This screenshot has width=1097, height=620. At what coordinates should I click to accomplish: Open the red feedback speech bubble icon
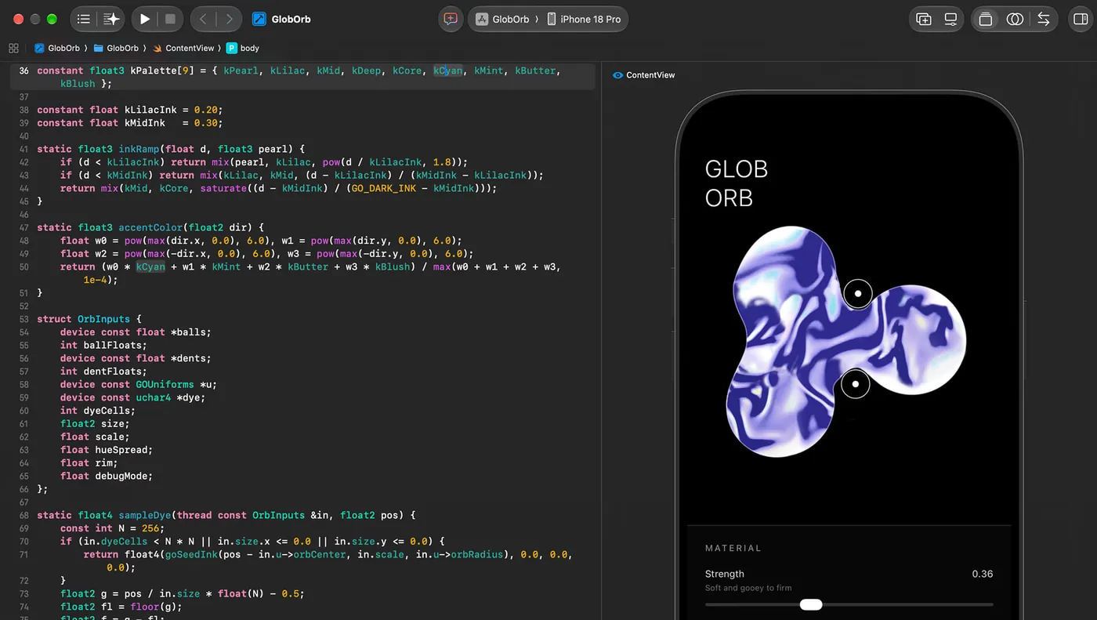pos(451,20)
